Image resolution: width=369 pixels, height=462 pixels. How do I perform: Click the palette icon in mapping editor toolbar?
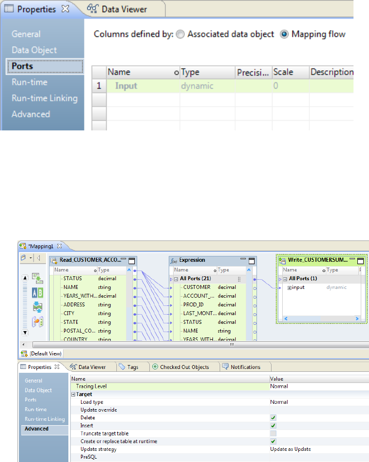[23, 257]
